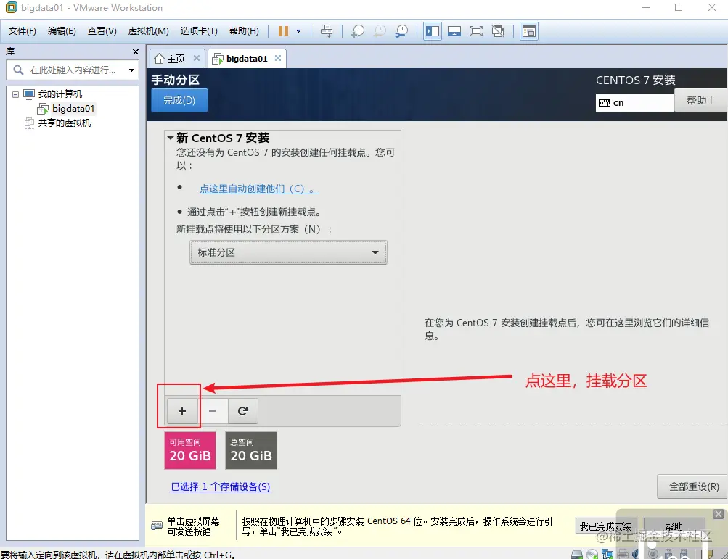
Task: Click the 点这里自动创建他们(C) link
Action: pyautogui.click(x=258, y=189)
